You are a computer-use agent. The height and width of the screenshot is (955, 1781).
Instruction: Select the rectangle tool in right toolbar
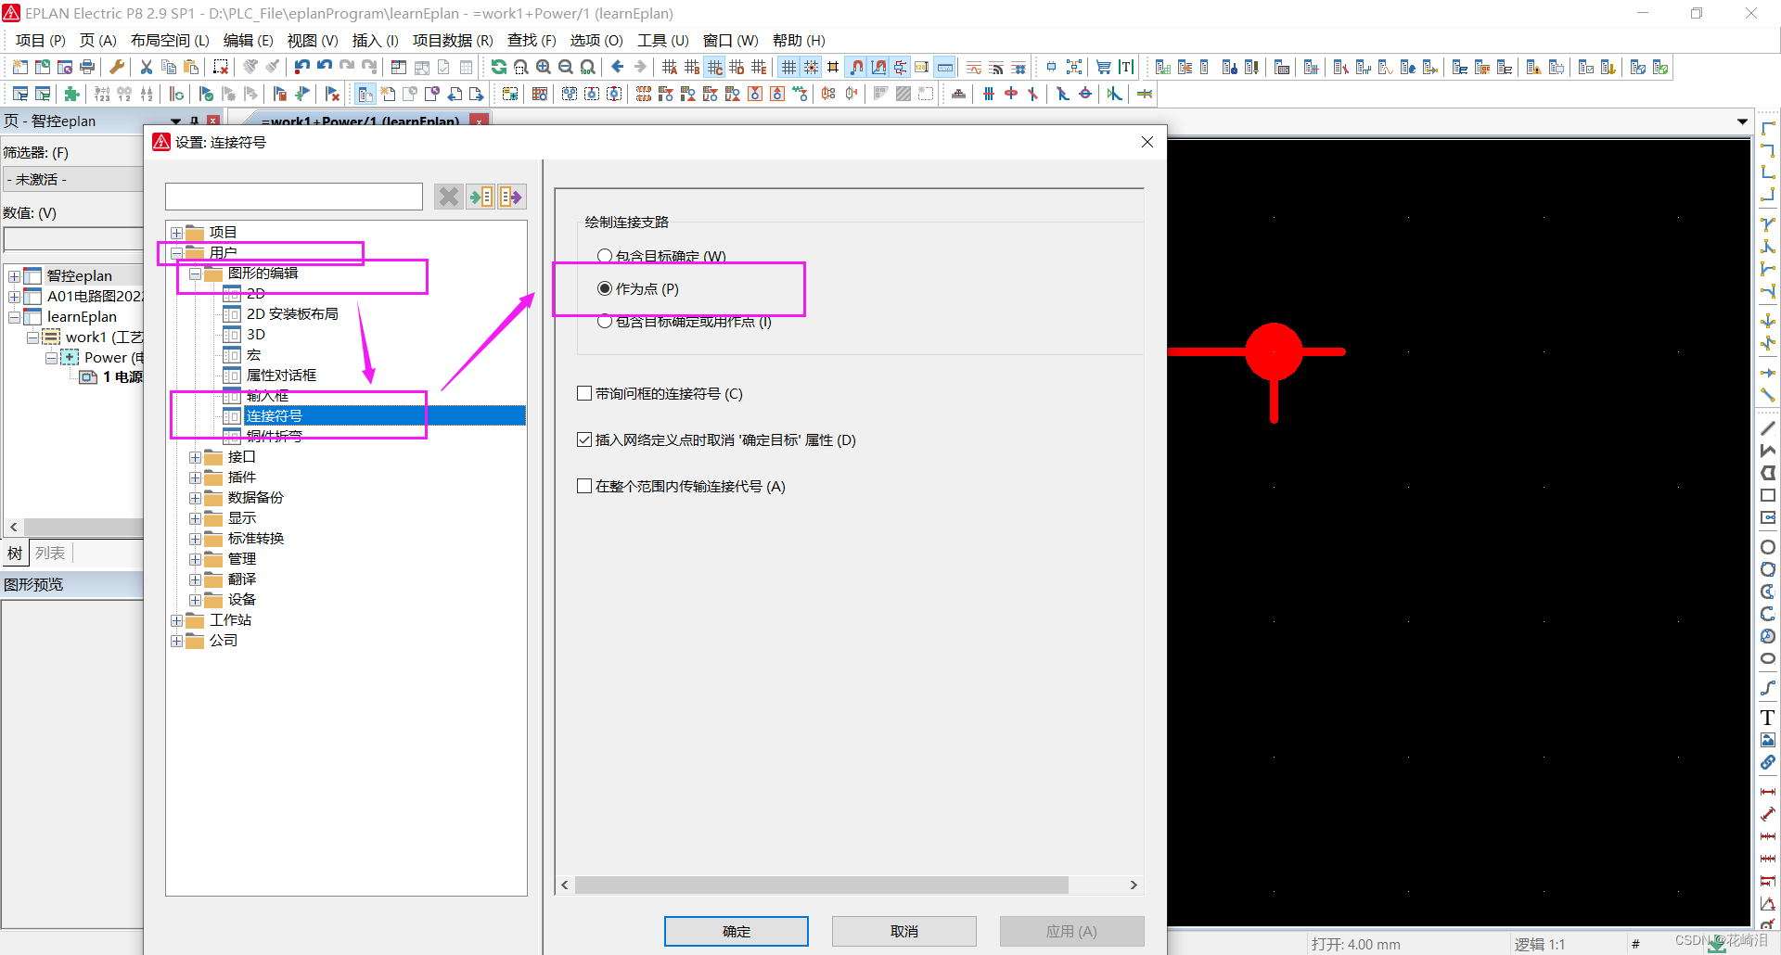click(x=1768, y=495)
